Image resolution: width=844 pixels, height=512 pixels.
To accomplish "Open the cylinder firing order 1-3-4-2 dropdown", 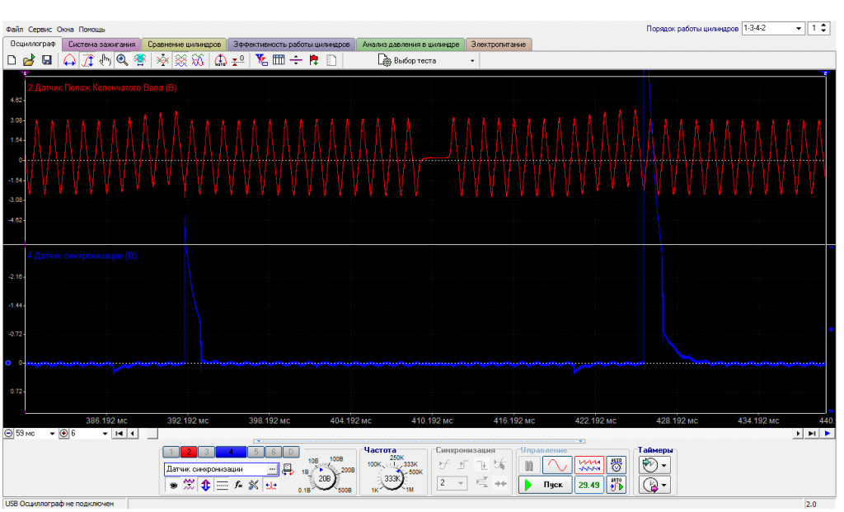I will (x=799, y=28).
